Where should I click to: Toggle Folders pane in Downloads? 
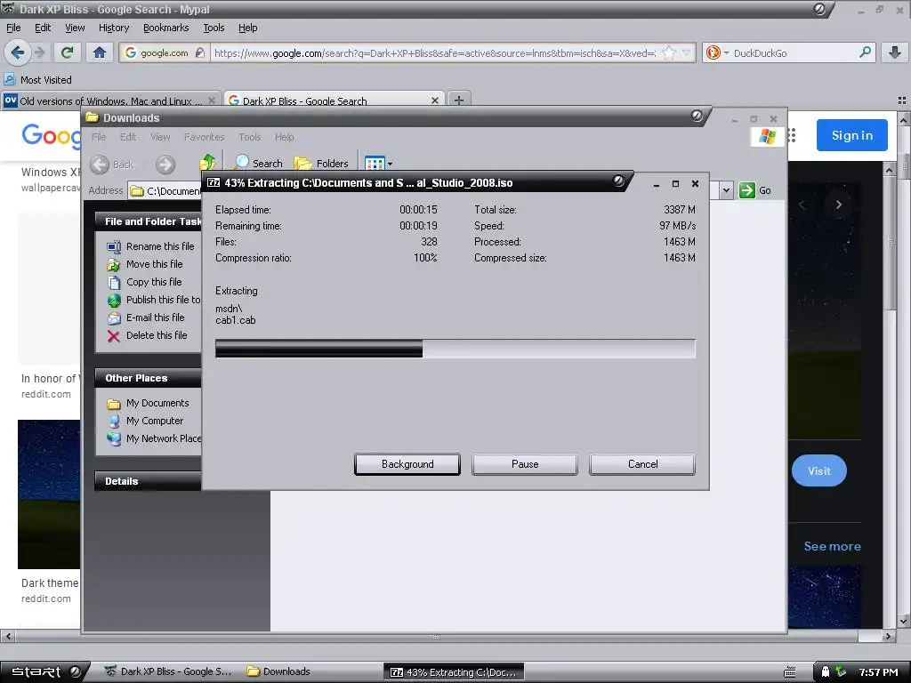point(321,164)
